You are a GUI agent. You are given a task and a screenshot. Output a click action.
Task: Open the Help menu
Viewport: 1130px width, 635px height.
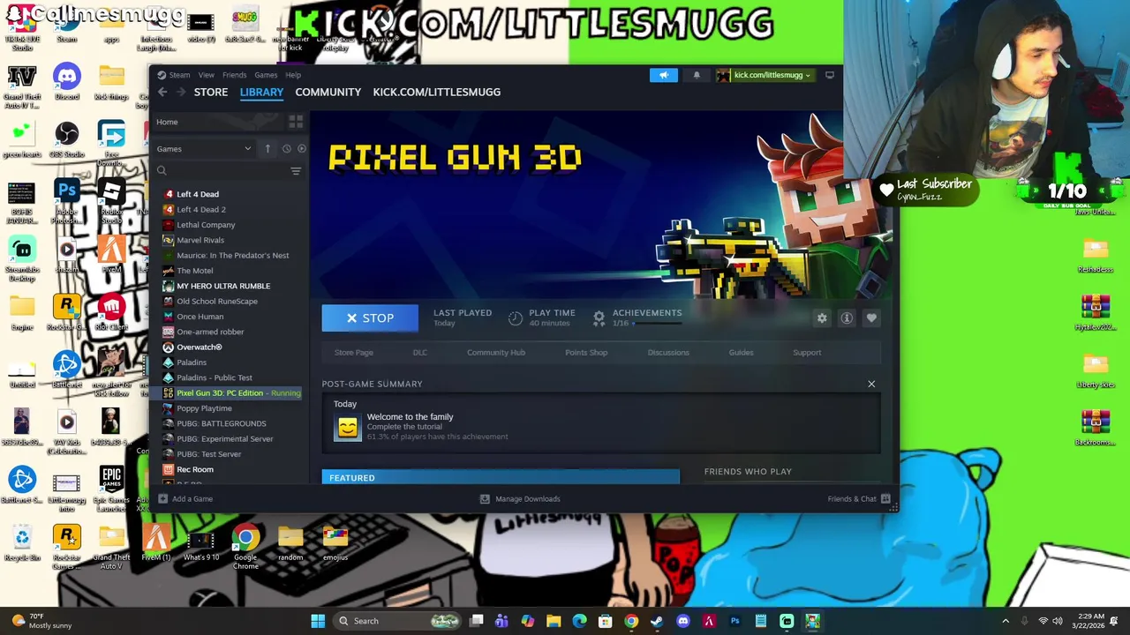293,75
